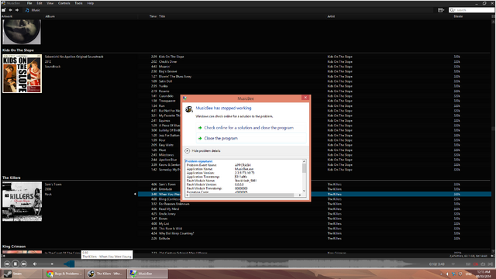Adjust the volume slider in player bar
496x279 pixels.
46,263
